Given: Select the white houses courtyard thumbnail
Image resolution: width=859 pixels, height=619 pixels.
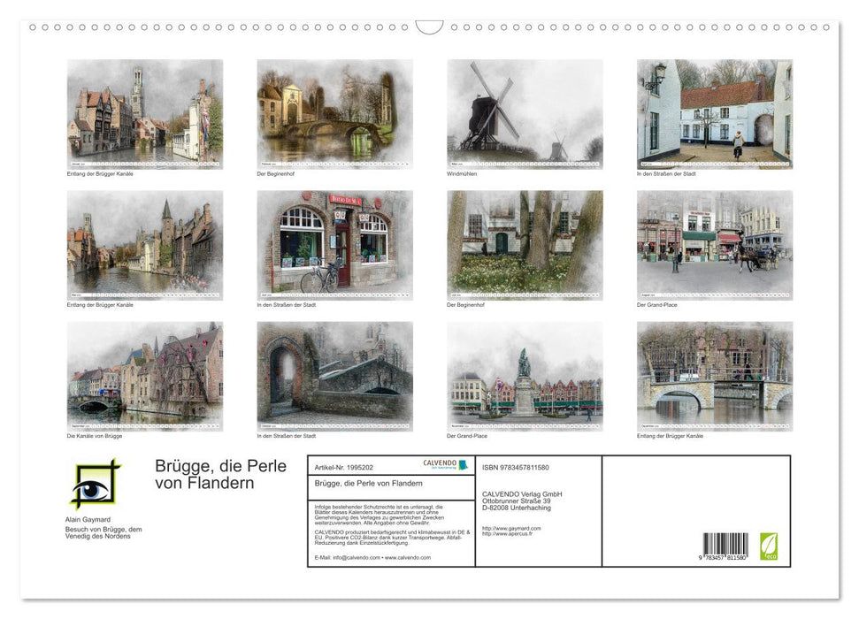Looking at the screenshot, I should 714,113.
